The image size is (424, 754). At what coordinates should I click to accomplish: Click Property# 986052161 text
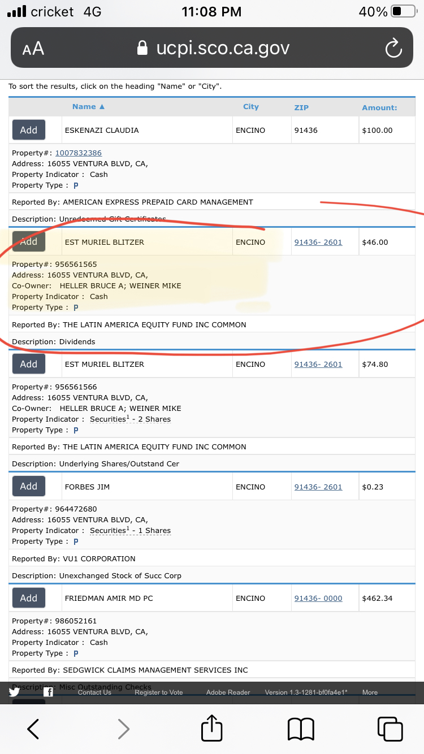[54, 621]
